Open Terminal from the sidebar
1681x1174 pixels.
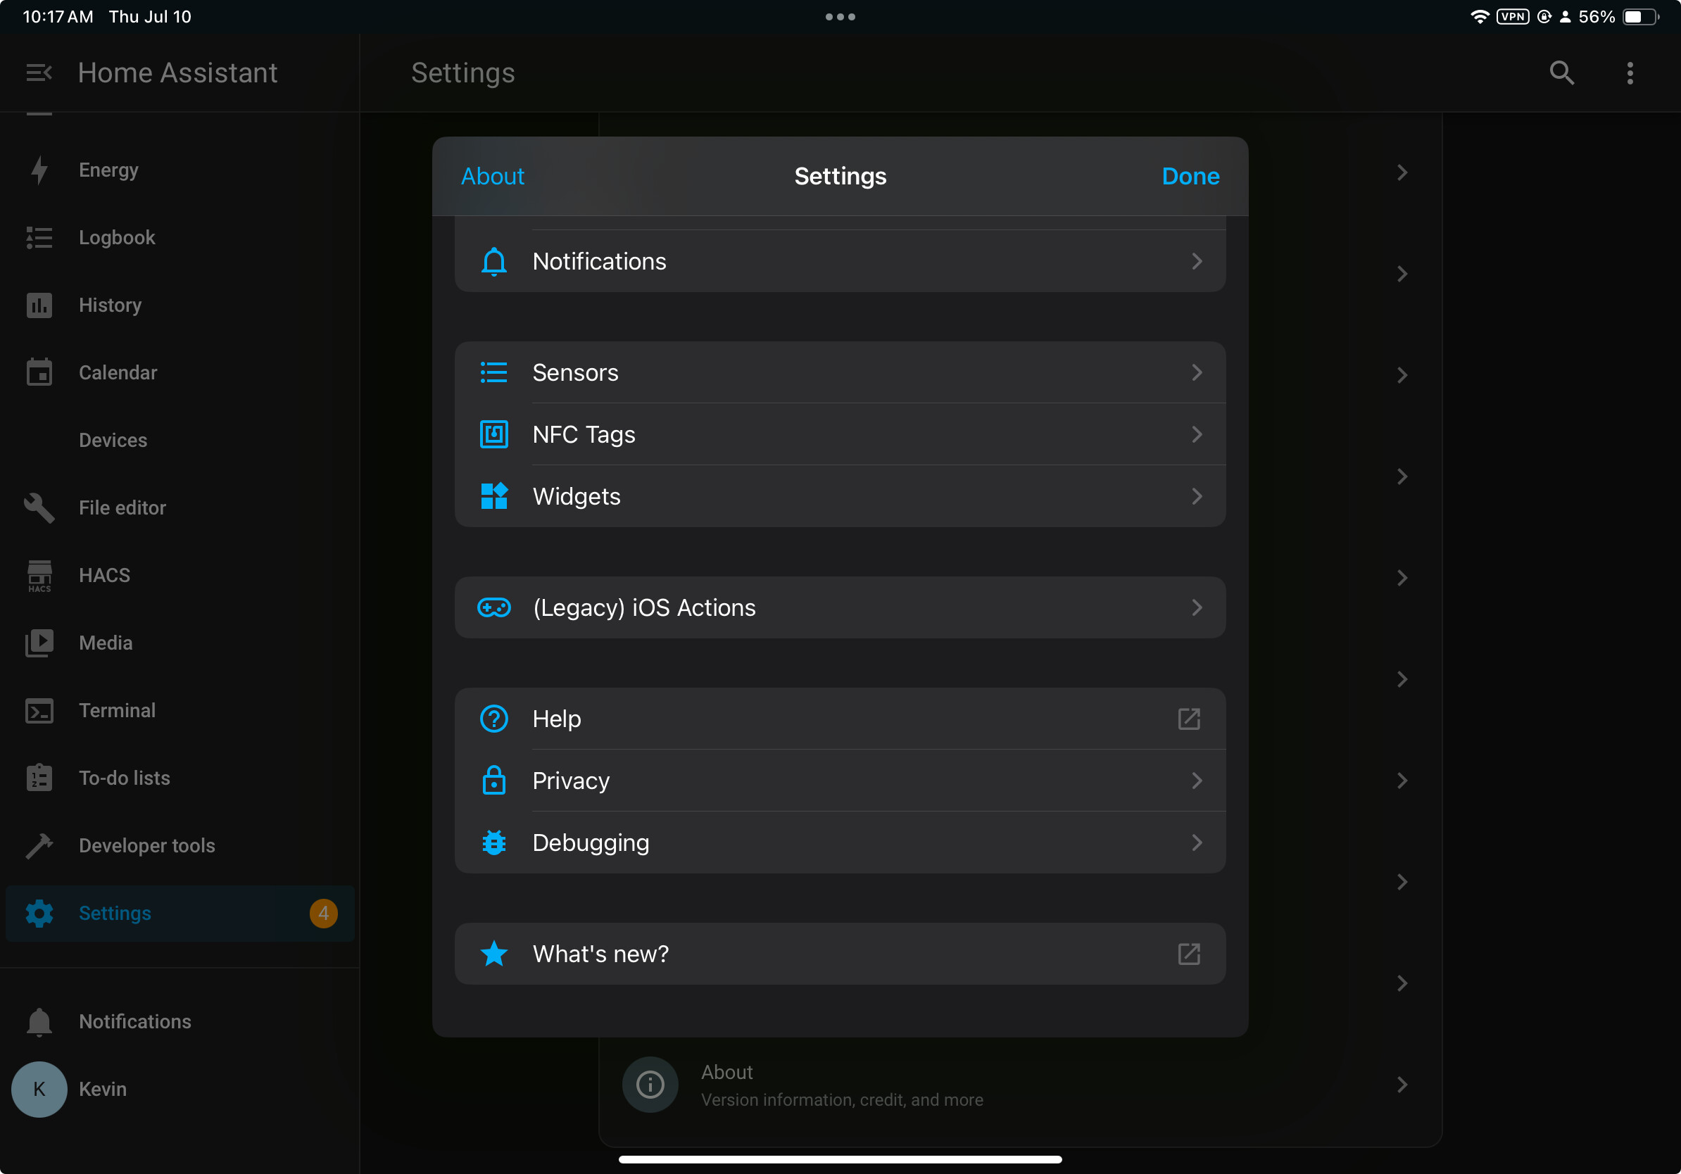(117, 711)
